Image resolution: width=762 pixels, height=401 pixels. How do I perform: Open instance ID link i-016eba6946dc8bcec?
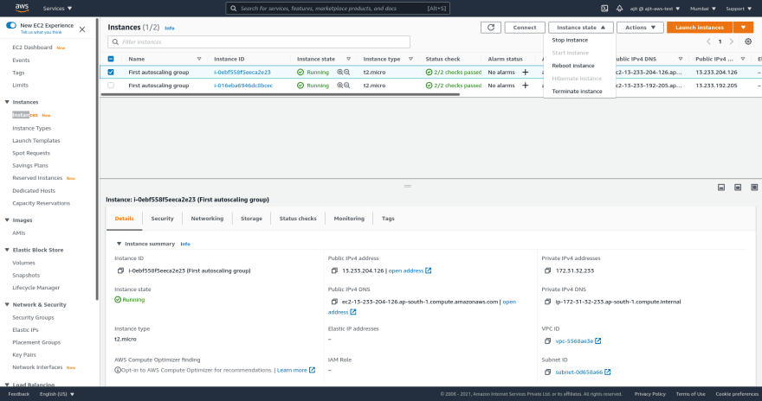pos(243,86)
